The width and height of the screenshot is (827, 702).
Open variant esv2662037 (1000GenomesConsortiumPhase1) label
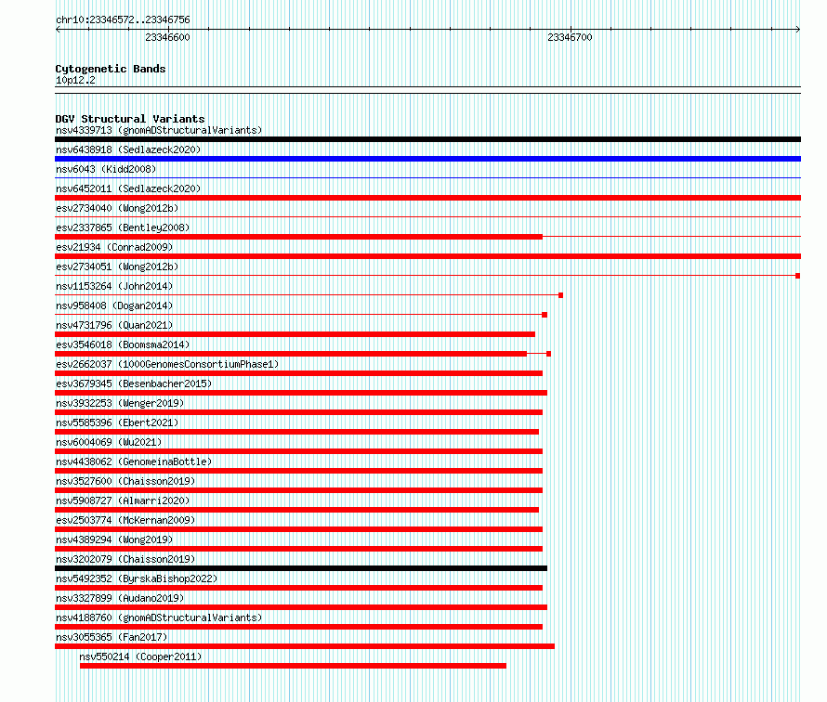[167, 364]
